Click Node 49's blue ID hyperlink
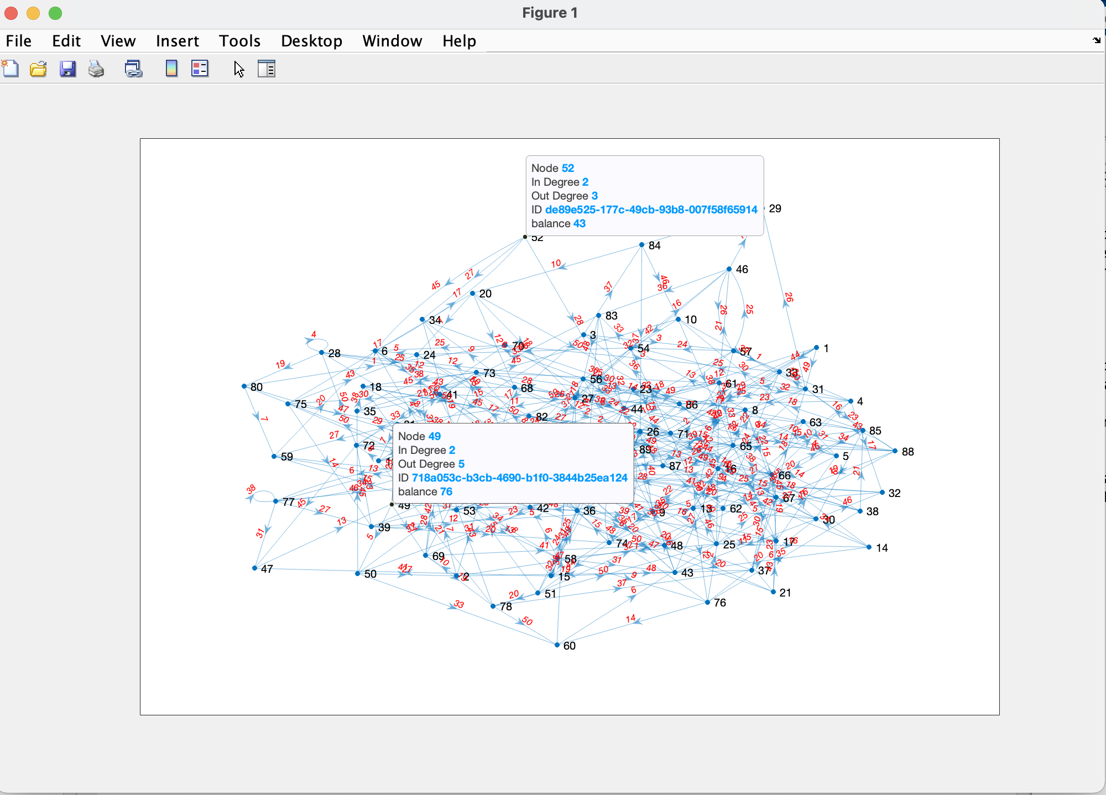Image resolution: width=1106 pixels, height=795 pixels. [519, 478]
